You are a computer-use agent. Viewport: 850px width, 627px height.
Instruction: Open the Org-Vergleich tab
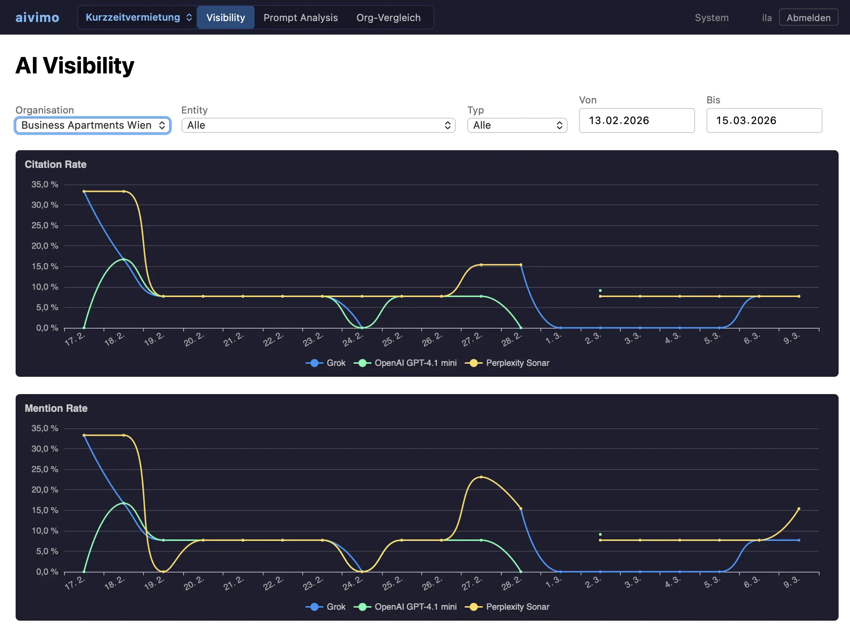388,17
